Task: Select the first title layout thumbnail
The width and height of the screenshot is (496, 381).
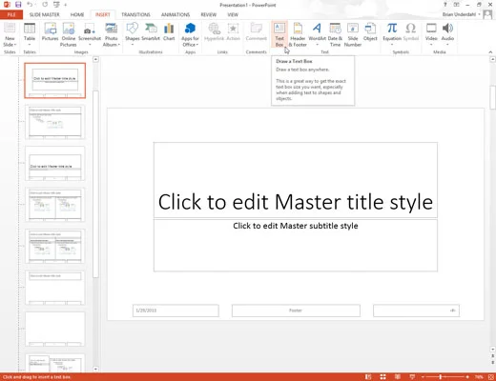Action: (55, 80)
